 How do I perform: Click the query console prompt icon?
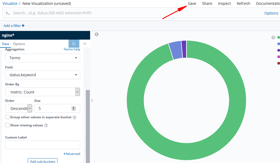coord(8,13)
